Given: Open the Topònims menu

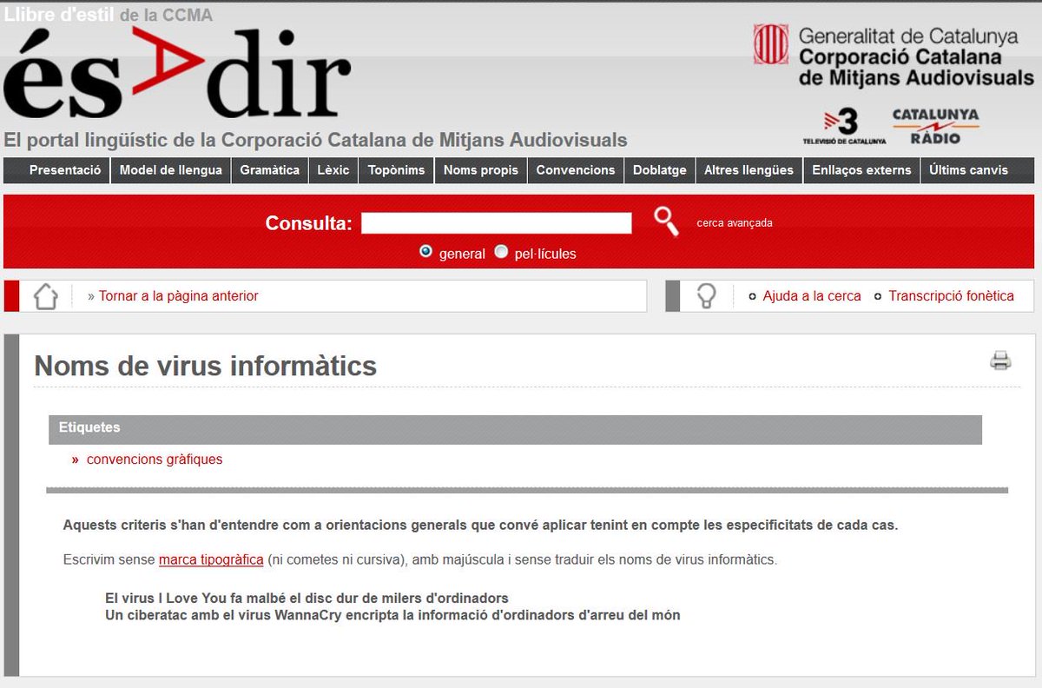Looking at the screenshot, I should (396, 170).
